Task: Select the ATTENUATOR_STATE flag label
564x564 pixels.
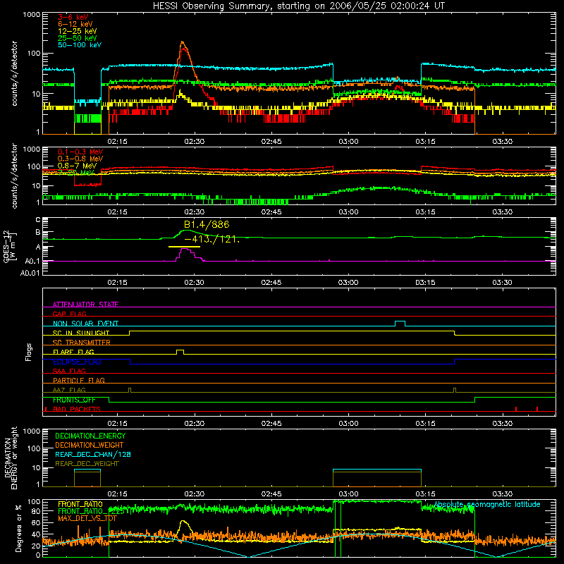Action: (x=85, y=305)
